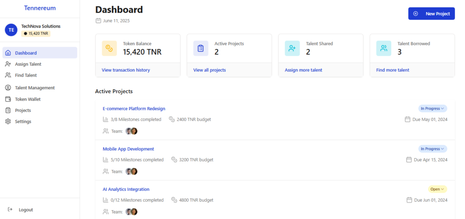This screenshot has height=219, width=465.
Task: Click the calendar icon beside Due May 01, 2024
Action: (407, 119)
